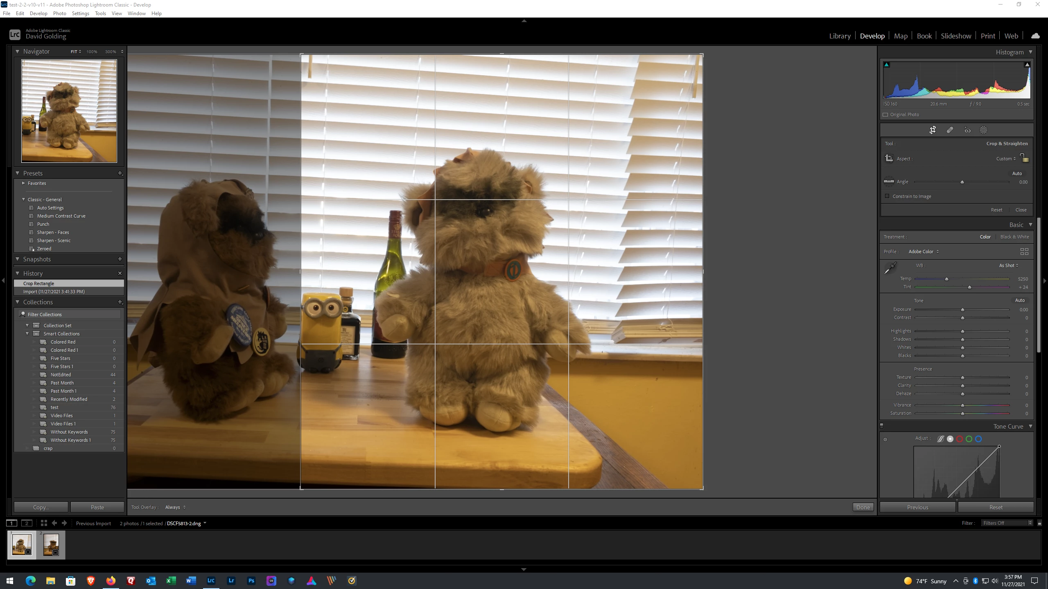Open the Tool Overlay Always dropdown

click(x=175, y=507)
